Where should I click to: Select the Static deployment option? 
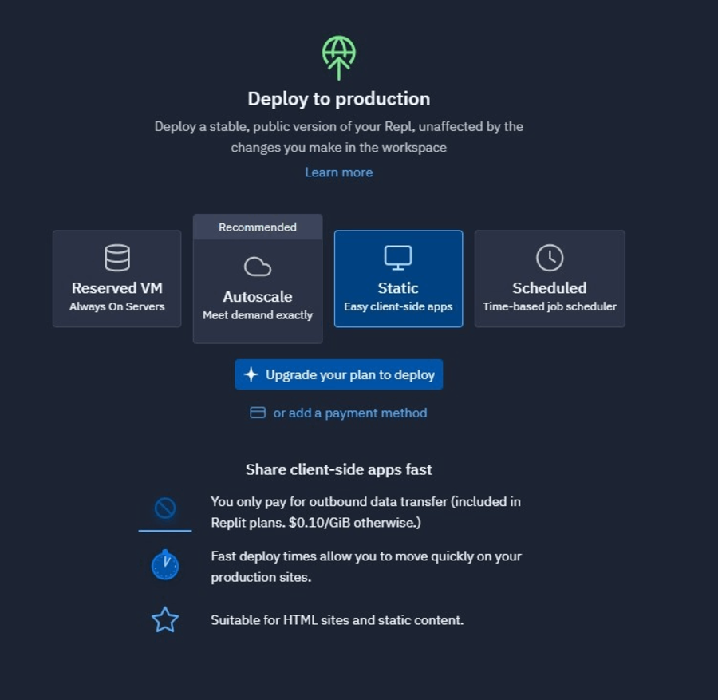pyautogui.click(x=398, y=279)
